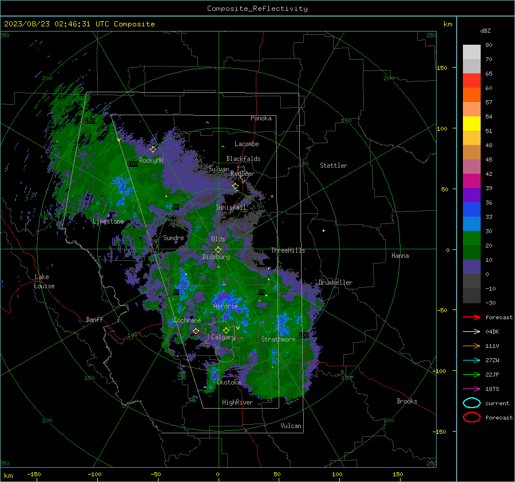This screenshot has width=515, height=482.
Task: Click the HighRiver label
Action: (237, 402)
